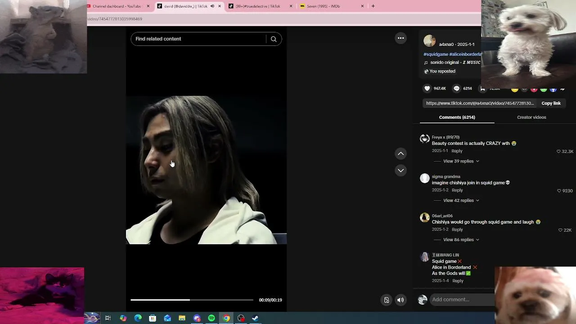576x324 pixels.
Task: Open the Channel dashboard YouTube tab
Action: coord(117,6)
